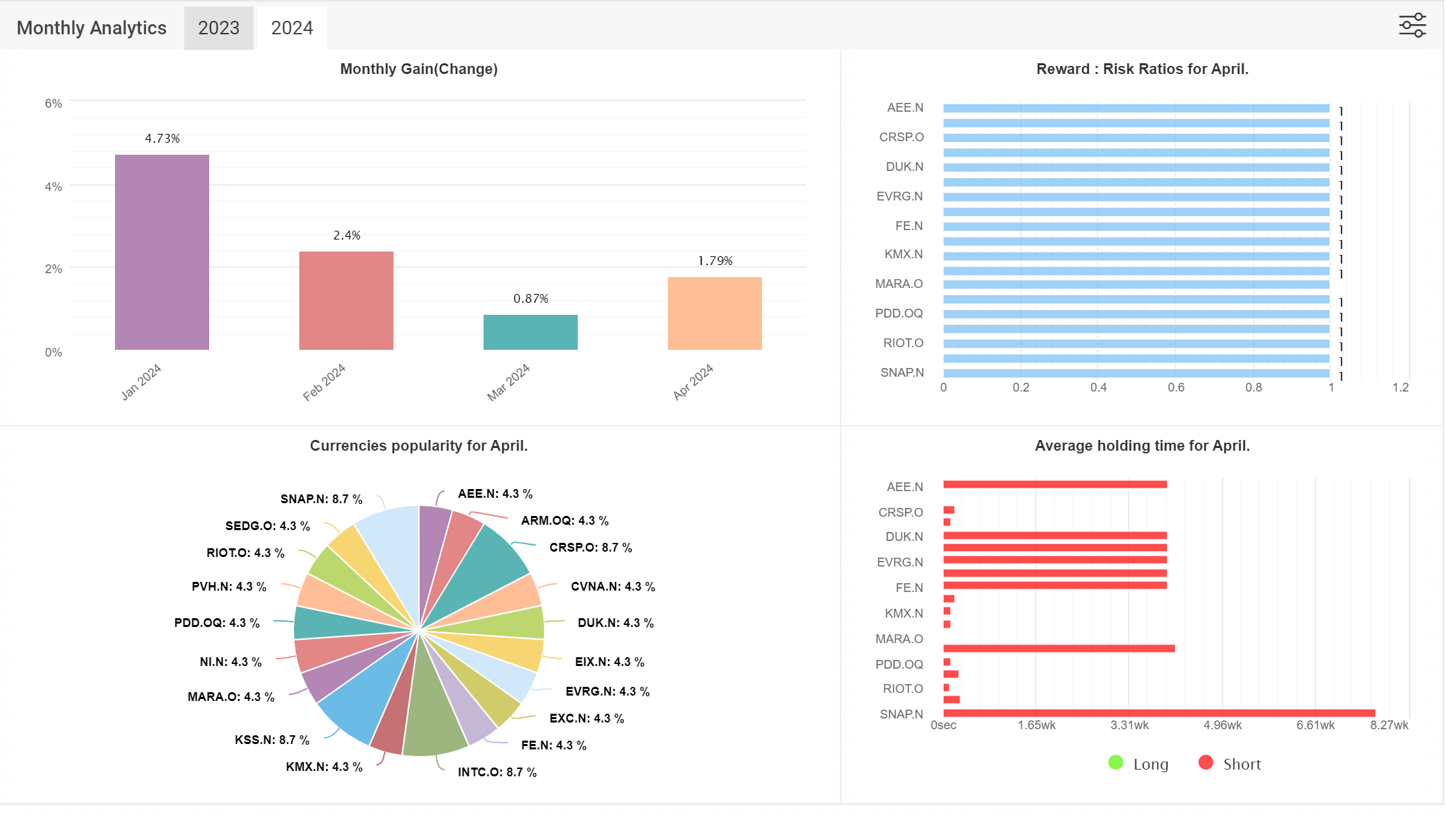Click the Short legend label

click(1242, 764)
